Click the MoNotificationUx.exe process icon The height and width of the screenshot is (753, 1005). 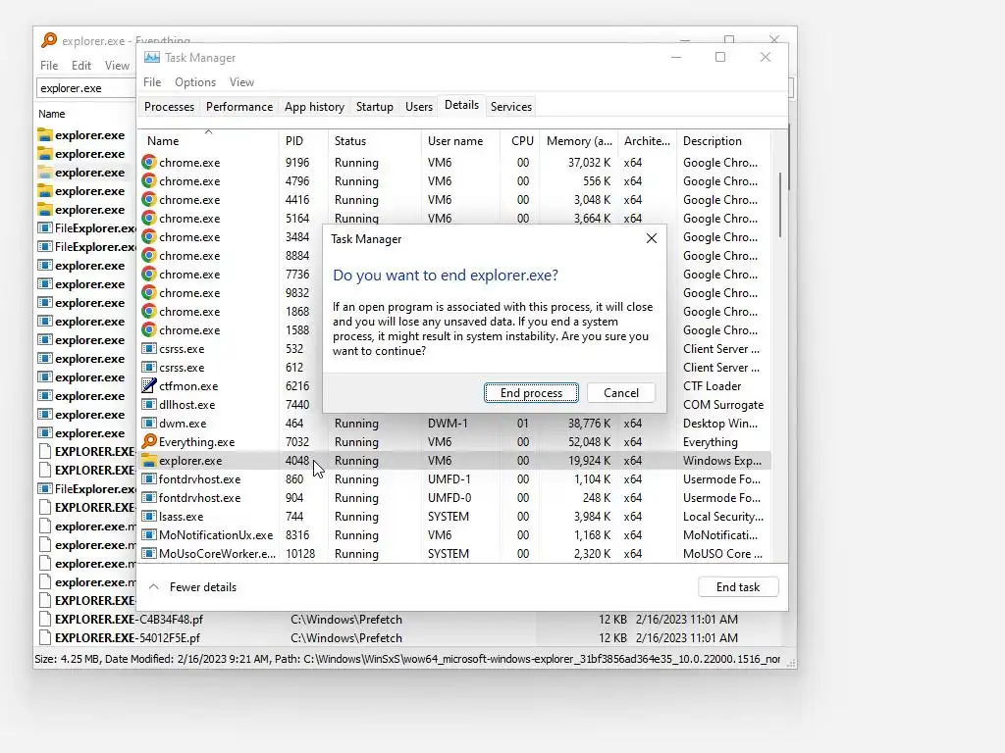149,534
